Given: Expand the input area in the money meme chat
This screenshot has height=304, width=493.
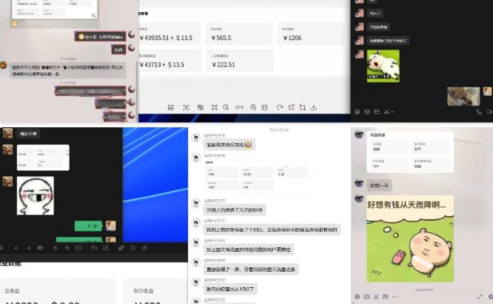Looking at the screenshot, I should click(480, 297).
